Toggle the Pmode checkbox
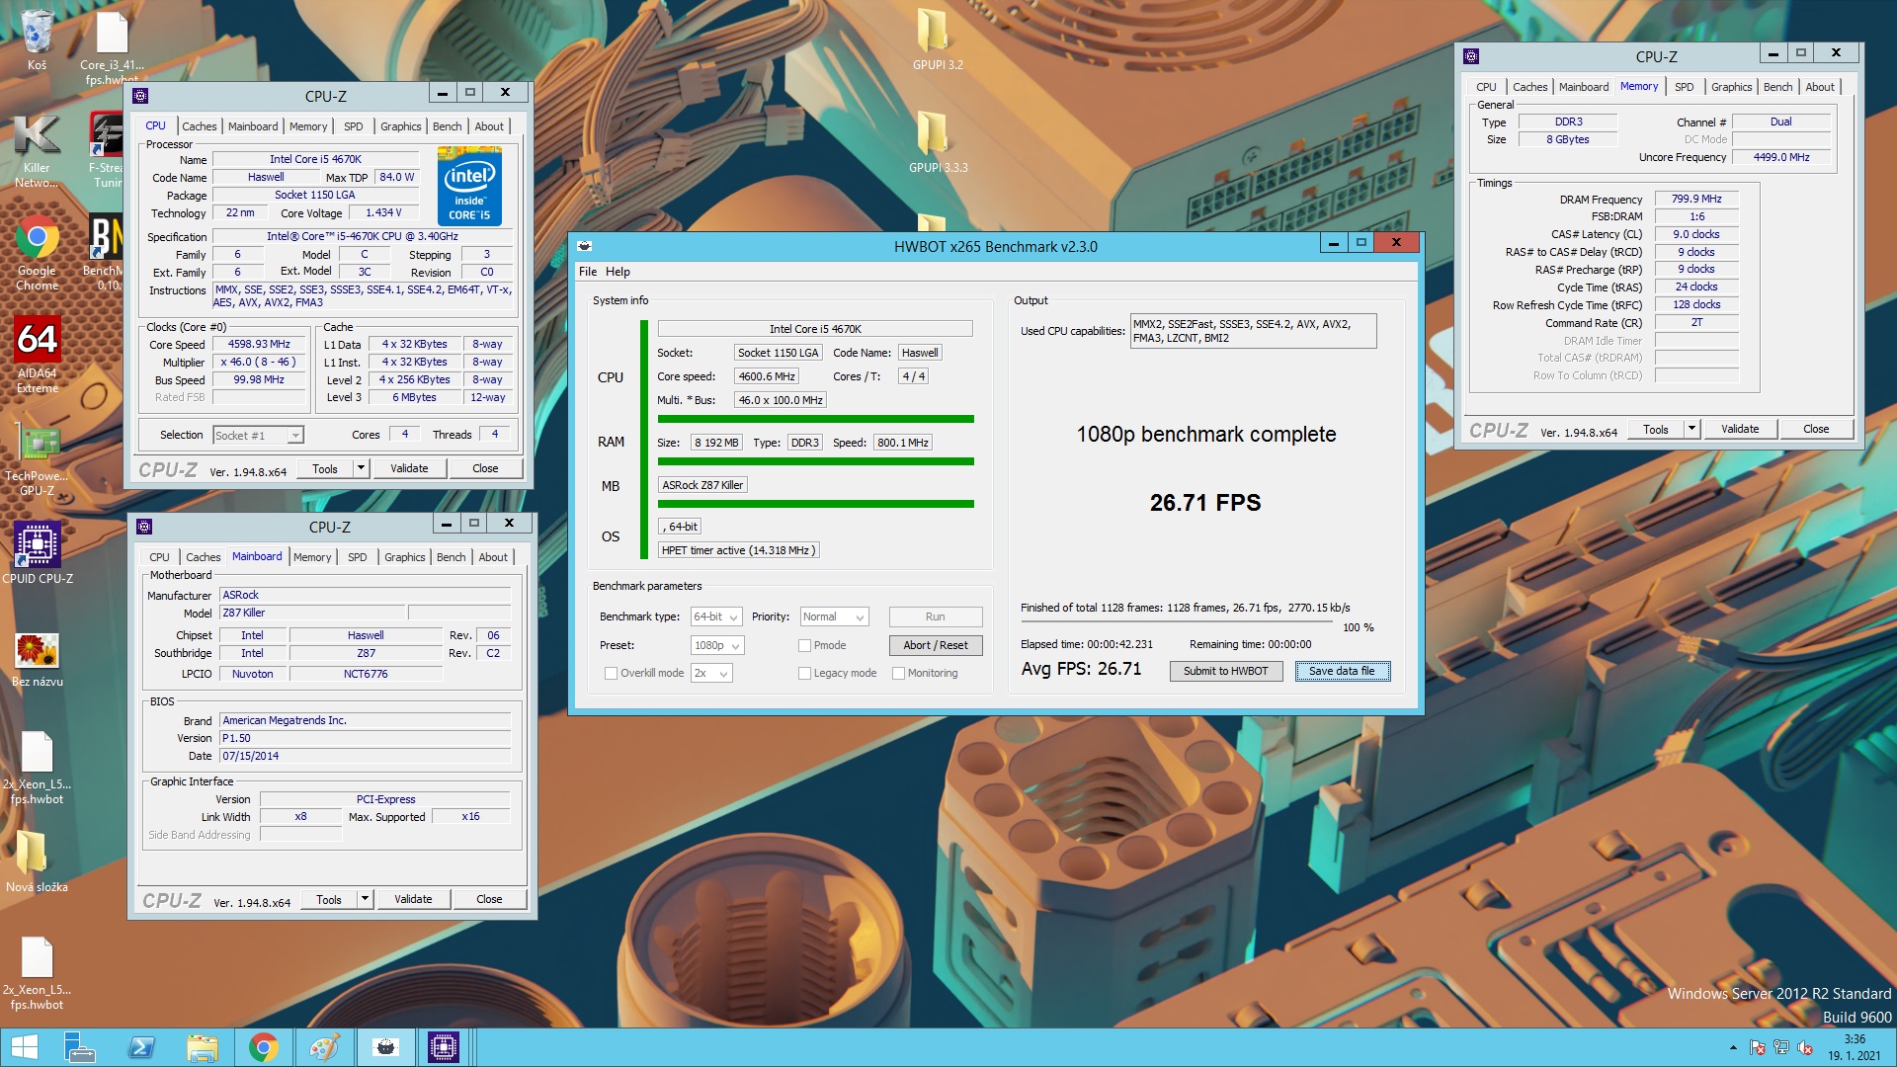 804,646
